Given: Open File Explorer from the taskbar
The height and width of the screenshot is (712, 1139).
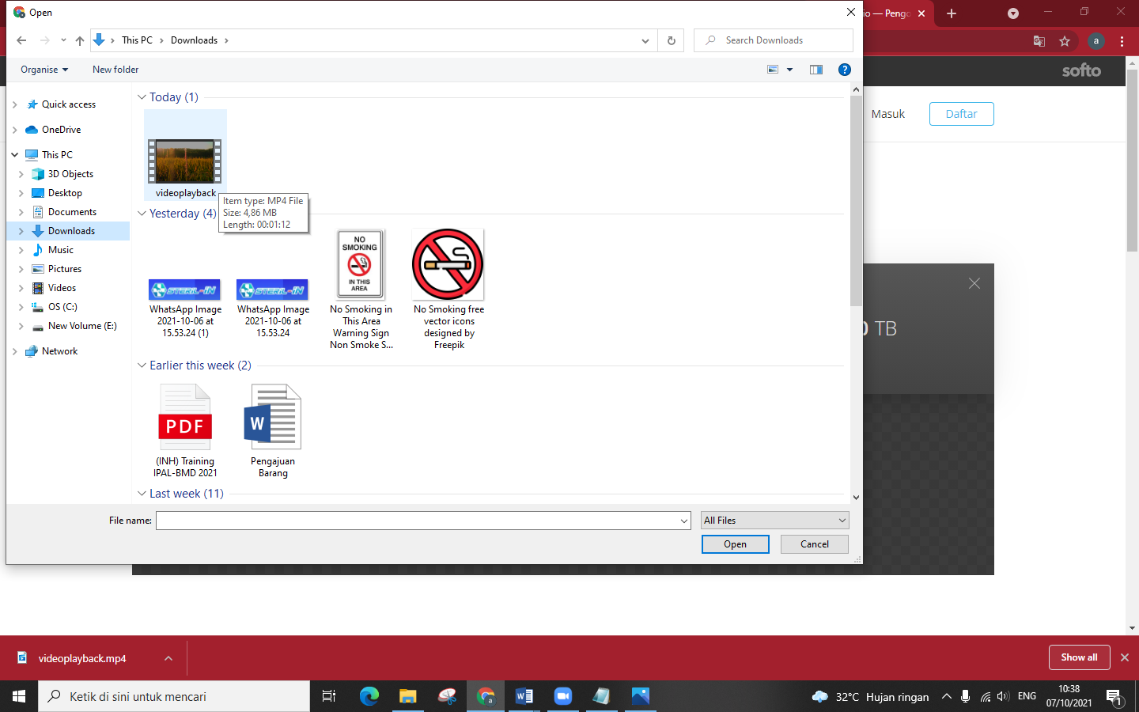Looking at the screenshot, I should click(407, 696).
